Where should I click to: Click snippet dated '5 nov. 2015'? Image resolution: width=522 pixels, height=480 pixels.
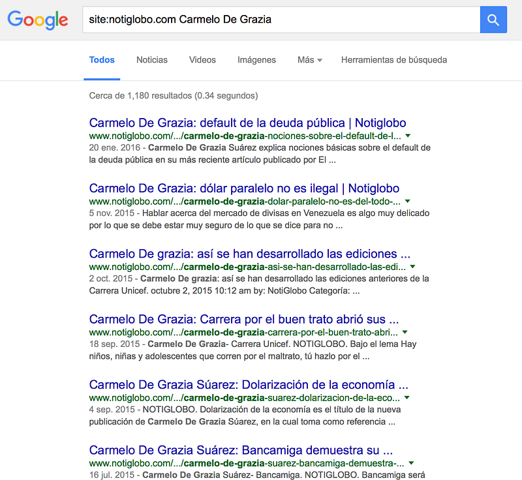(259, 219)
